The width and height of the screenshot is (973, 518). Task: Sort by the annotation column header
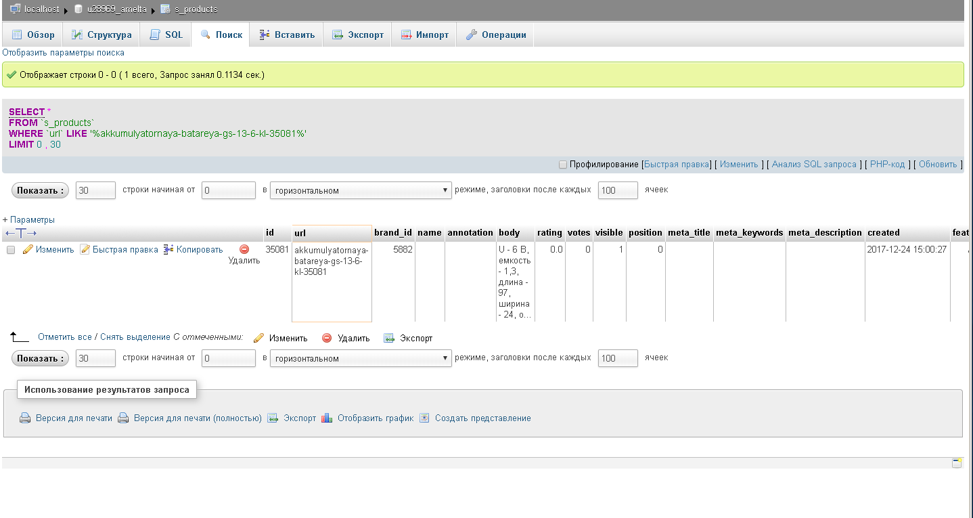[x=470, y=232]
